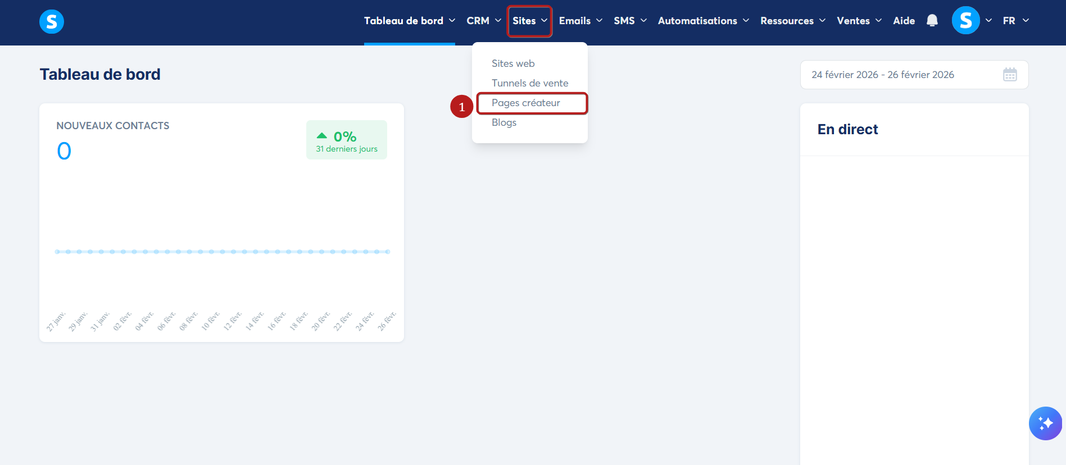Select Tunnels de vente entry

530,83
